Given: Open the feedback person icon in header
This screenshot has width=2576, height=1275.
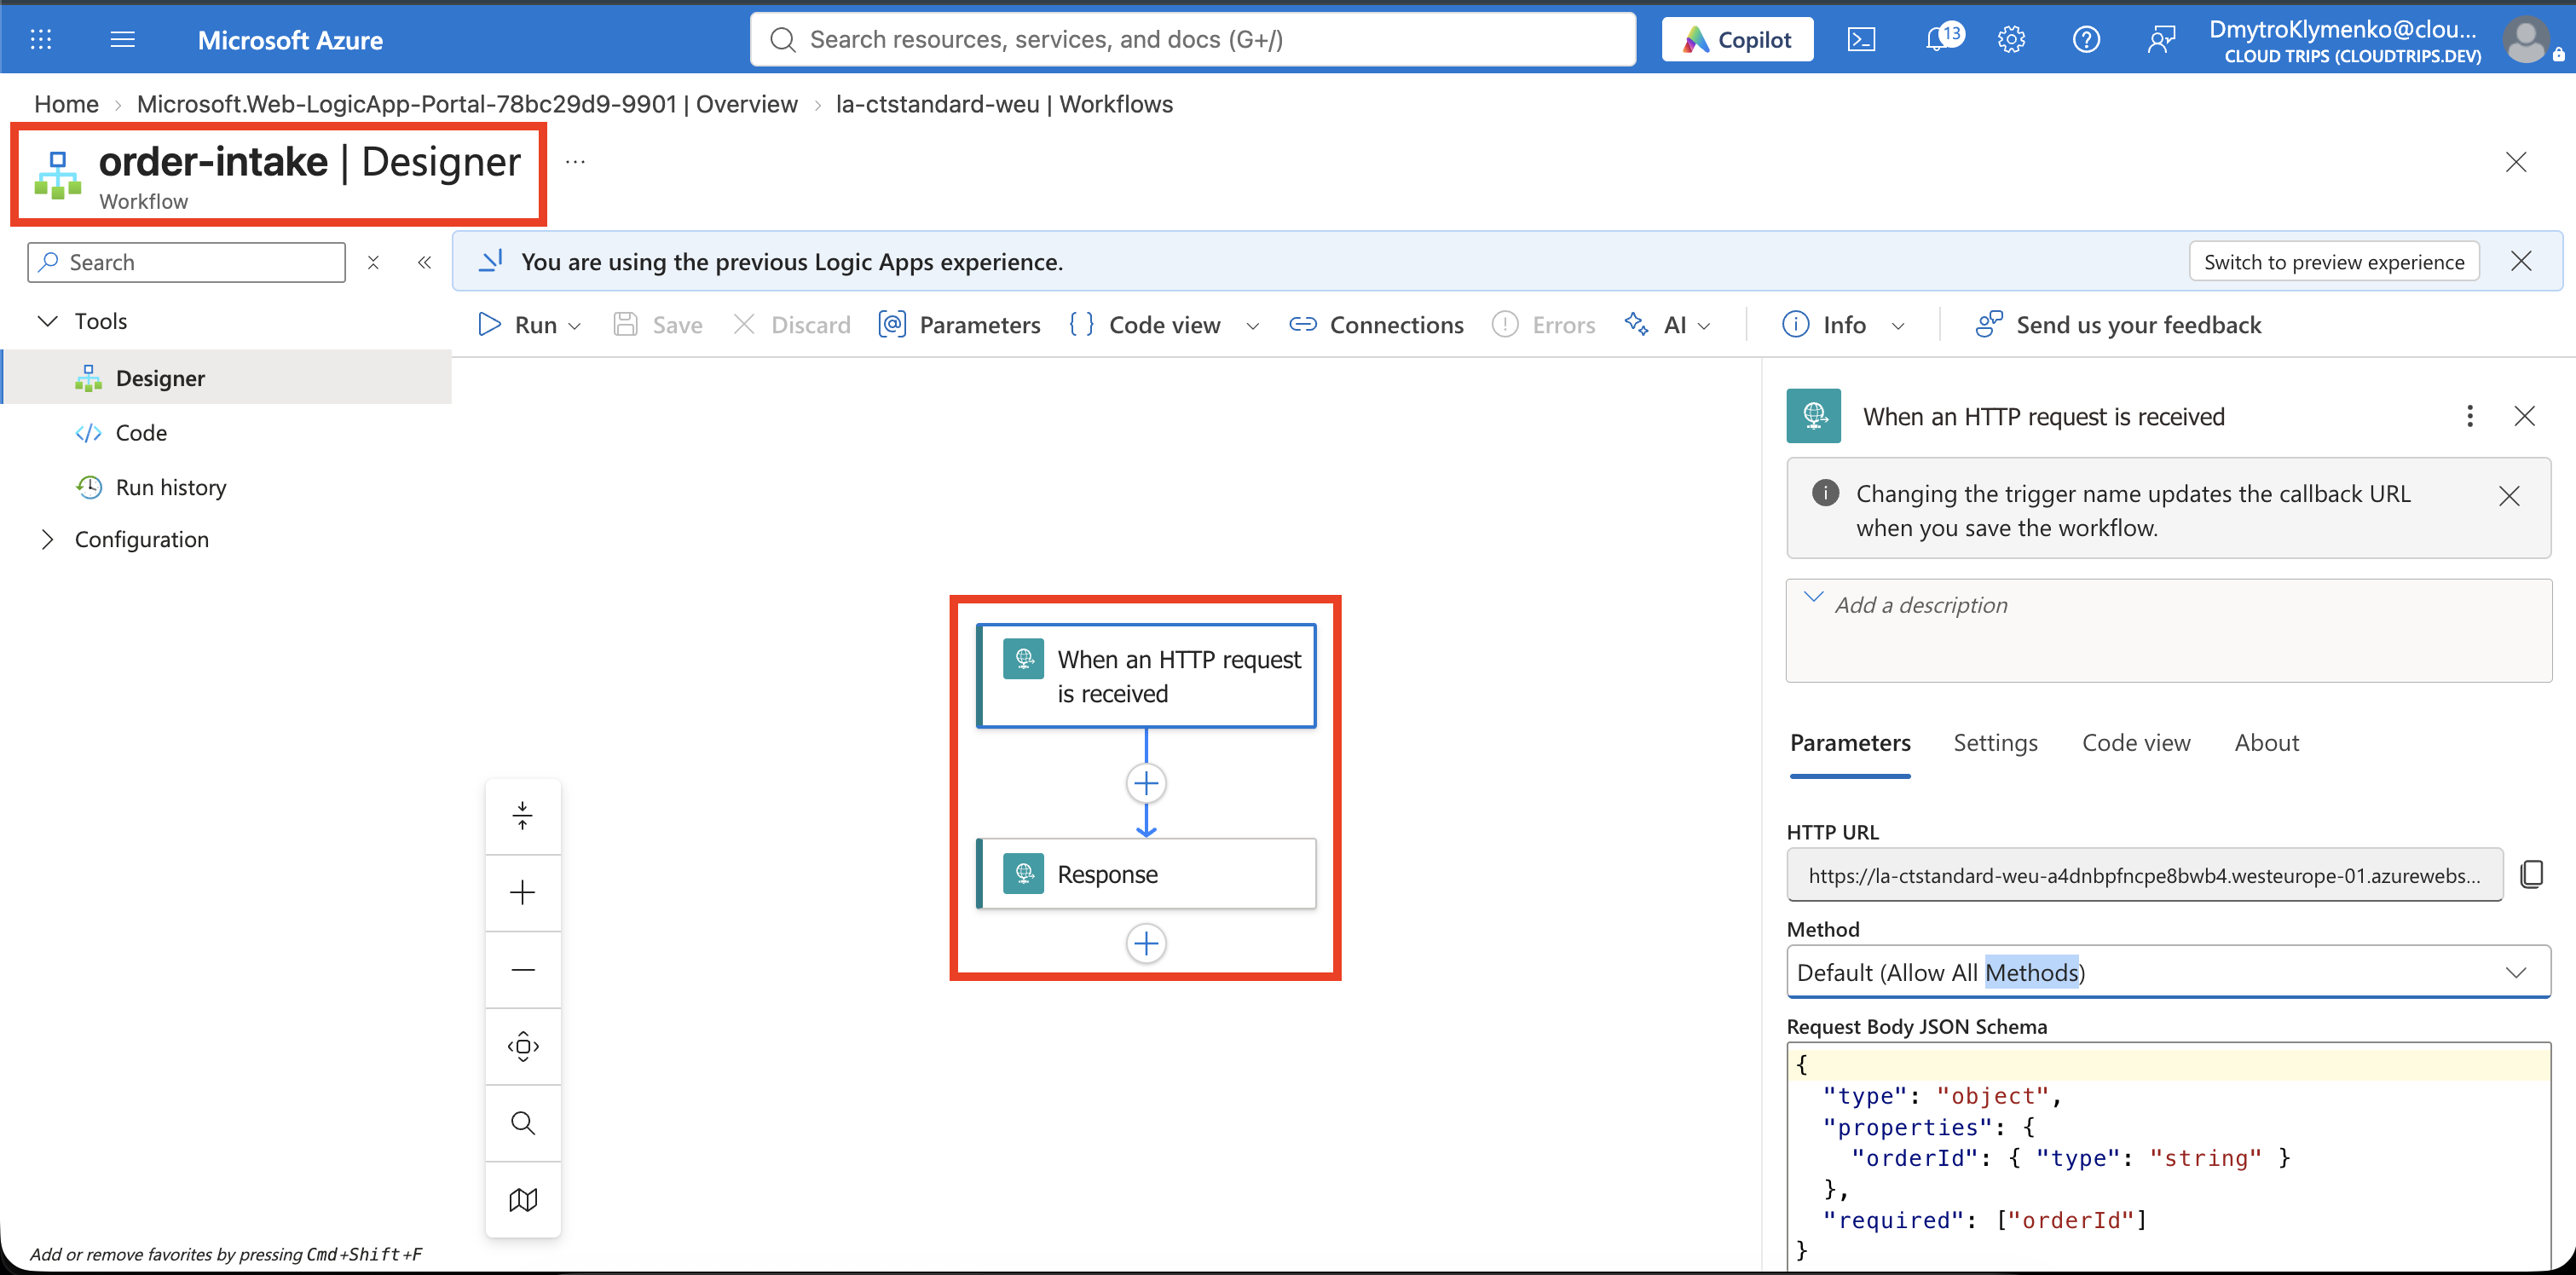Looking at the screenshot, I should [x=2161, y=40].
